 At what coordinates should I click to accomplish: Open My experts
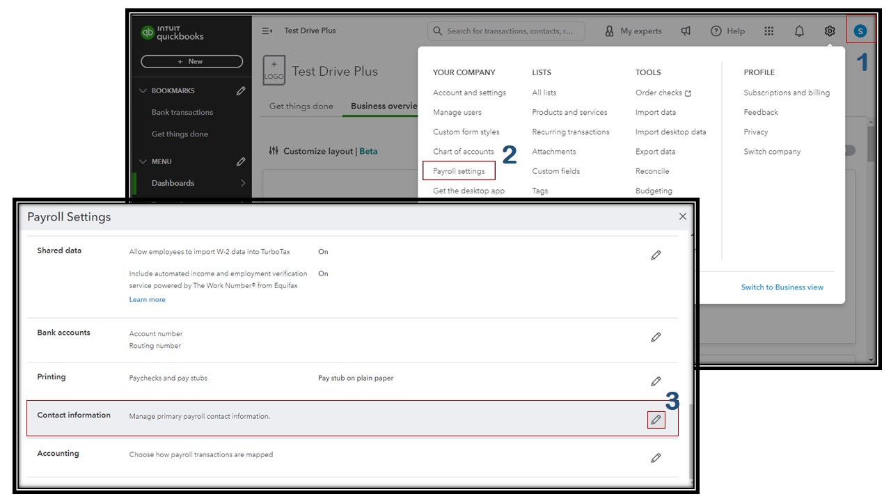[633, 31]
